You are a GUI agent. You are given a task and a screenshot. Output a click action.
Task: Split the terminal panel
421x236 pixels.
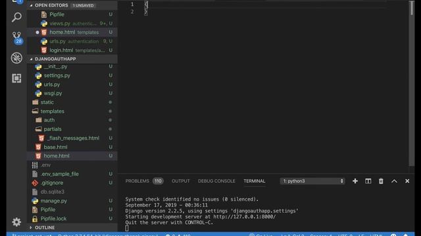point(368,181)
